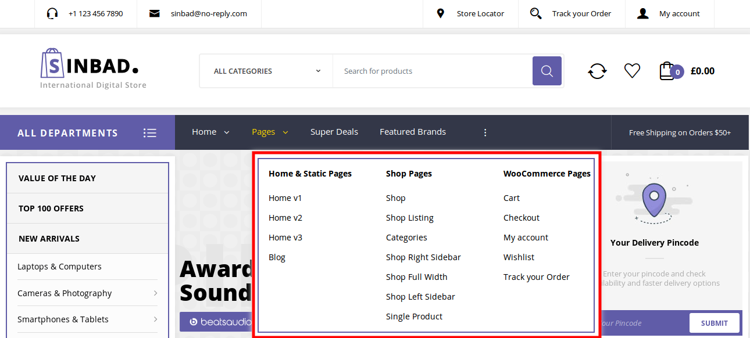Select Shop Right Sidebar page
Screen dimensions: 750x338
[423, 257]
